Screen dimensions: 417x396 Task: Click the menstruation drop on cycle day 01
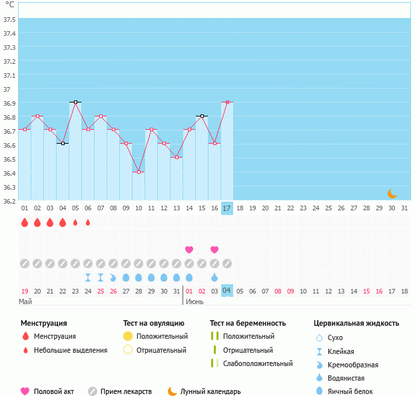[25, 222]
